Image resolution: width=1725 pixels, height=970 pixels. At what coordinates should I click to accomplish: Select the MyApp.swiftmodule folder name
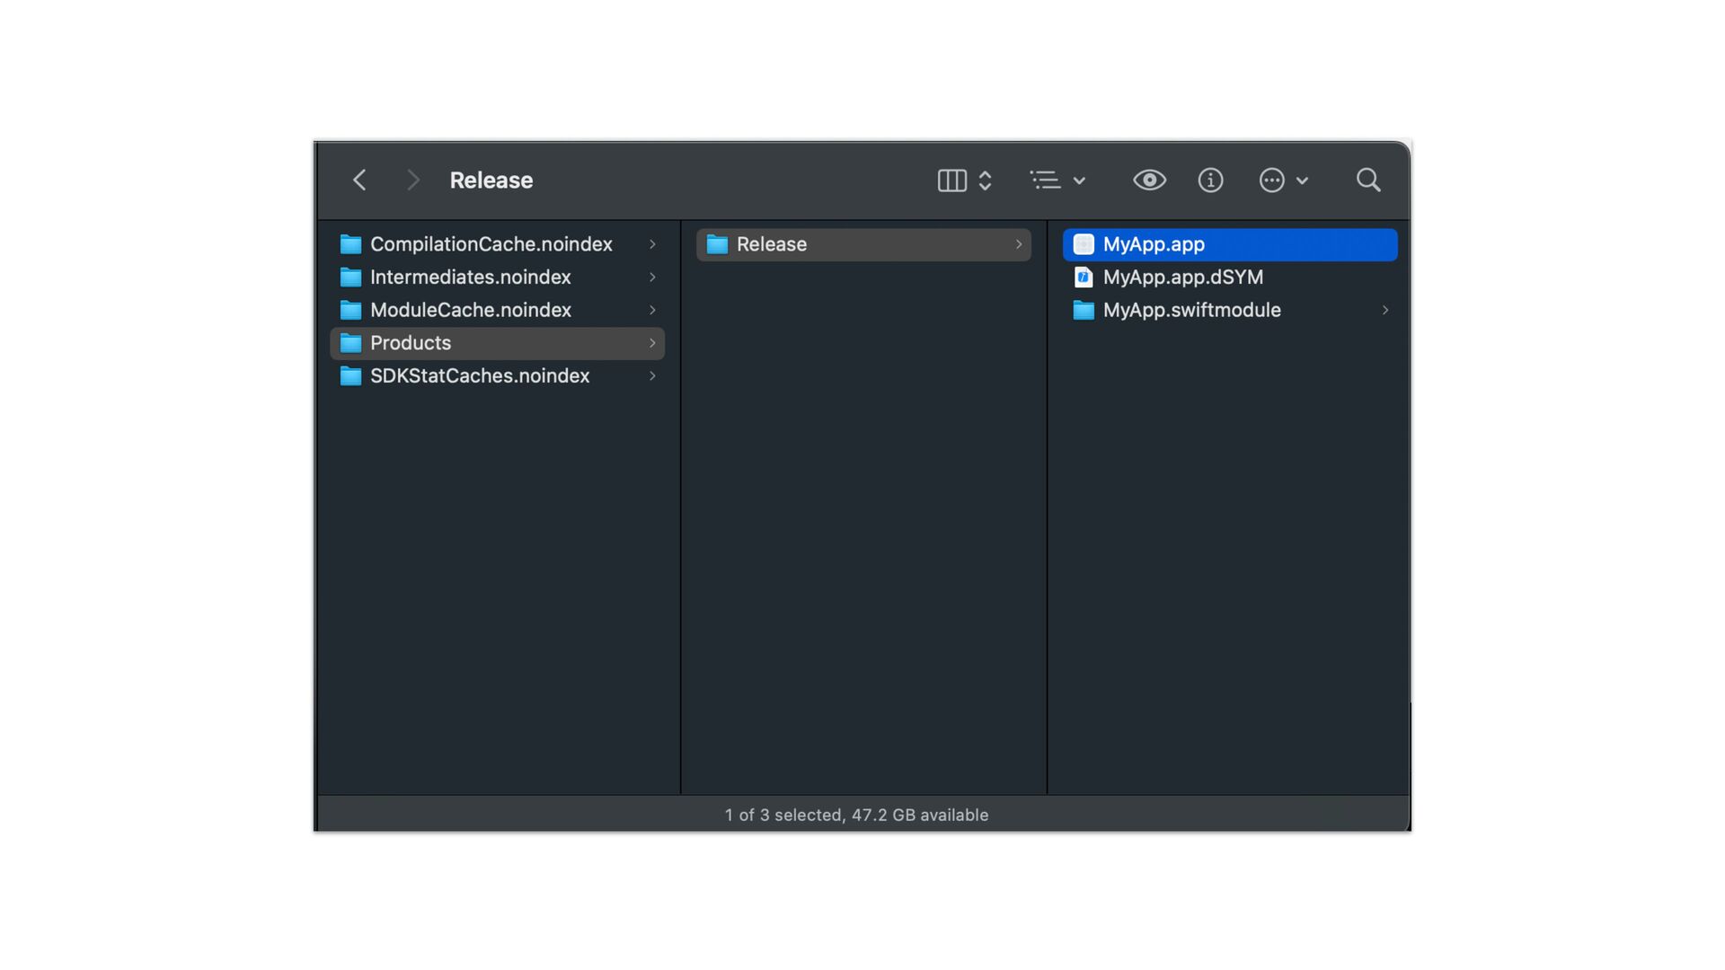point(1192,310)
